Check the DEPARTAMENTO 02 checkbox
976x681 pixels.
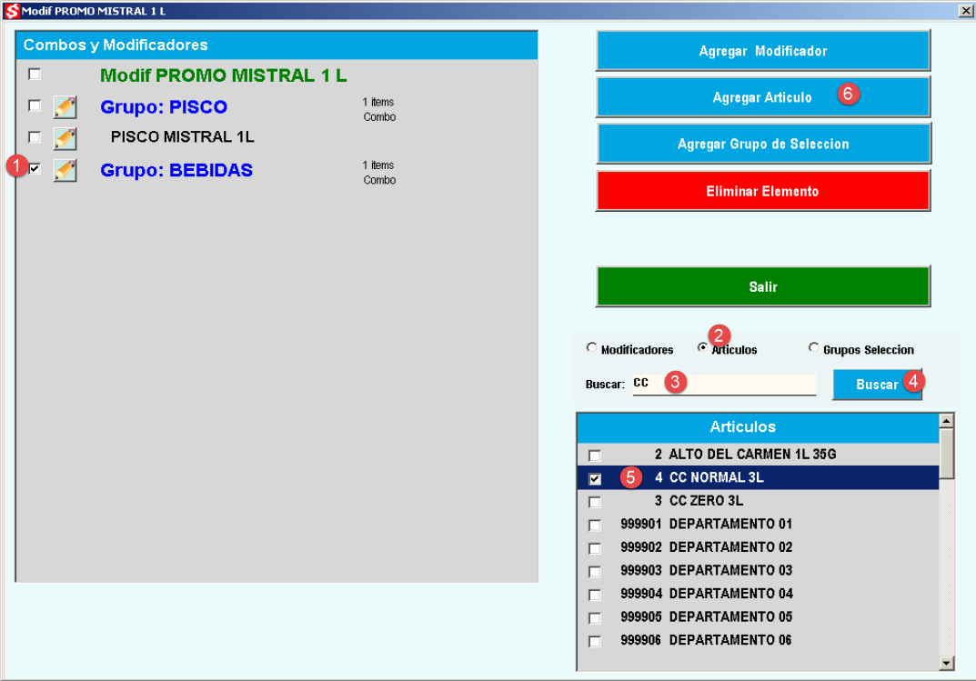click(595, 548)
